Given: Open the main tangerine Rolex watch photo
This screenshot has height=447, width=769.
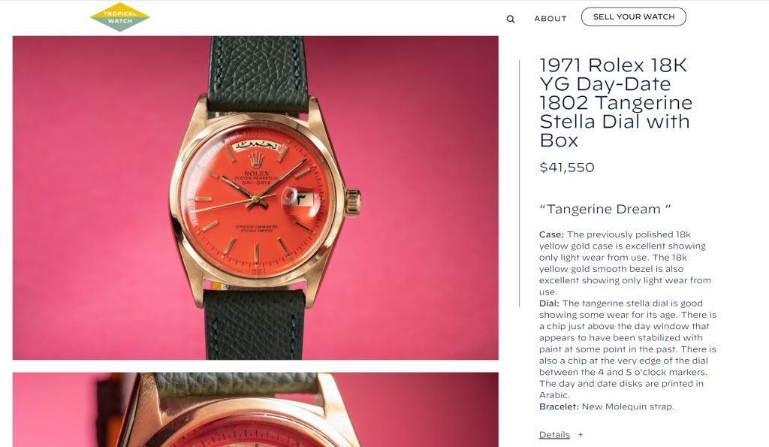Looking at the screenshot, I should [255, 198].
